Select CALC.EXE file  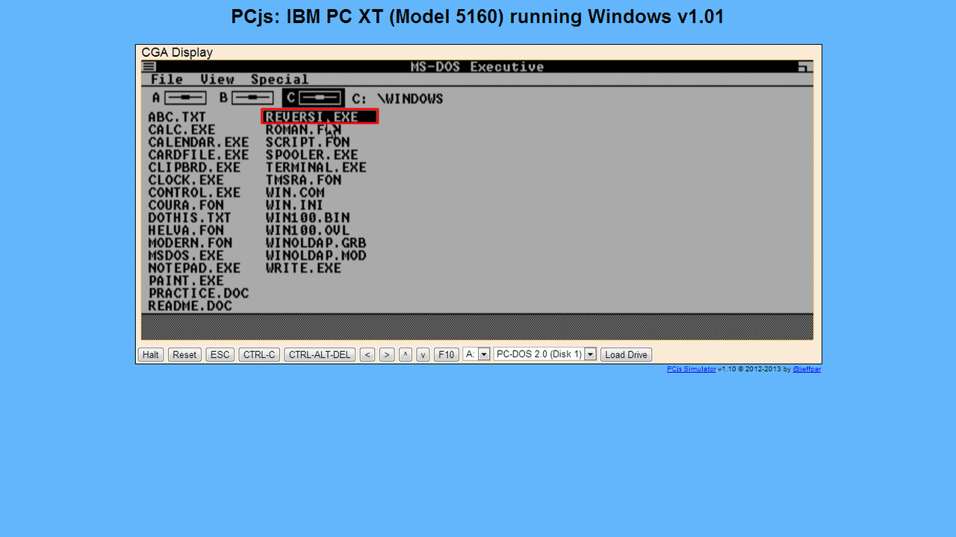[x=181, y=130]
